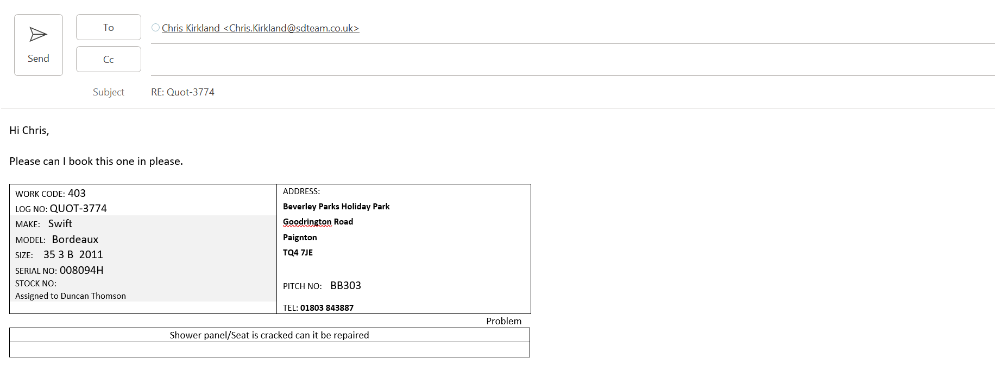Click the Send paper plane icon
This screenshot has height=378, width=995.
pos(38,35)
